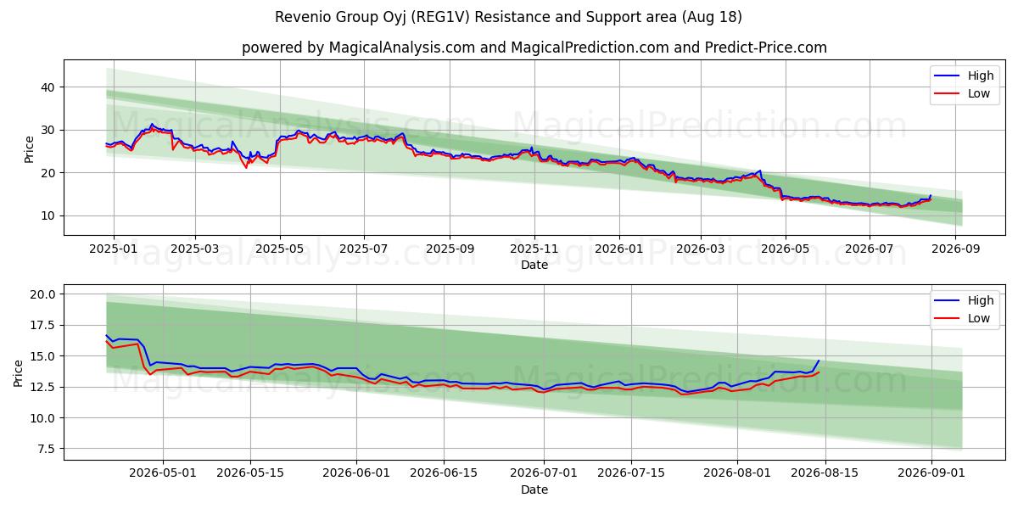This screenshot has width=1018, height=509.
Task: Click the top chart's 'Price' axis label
Action: tap(30, 149)
